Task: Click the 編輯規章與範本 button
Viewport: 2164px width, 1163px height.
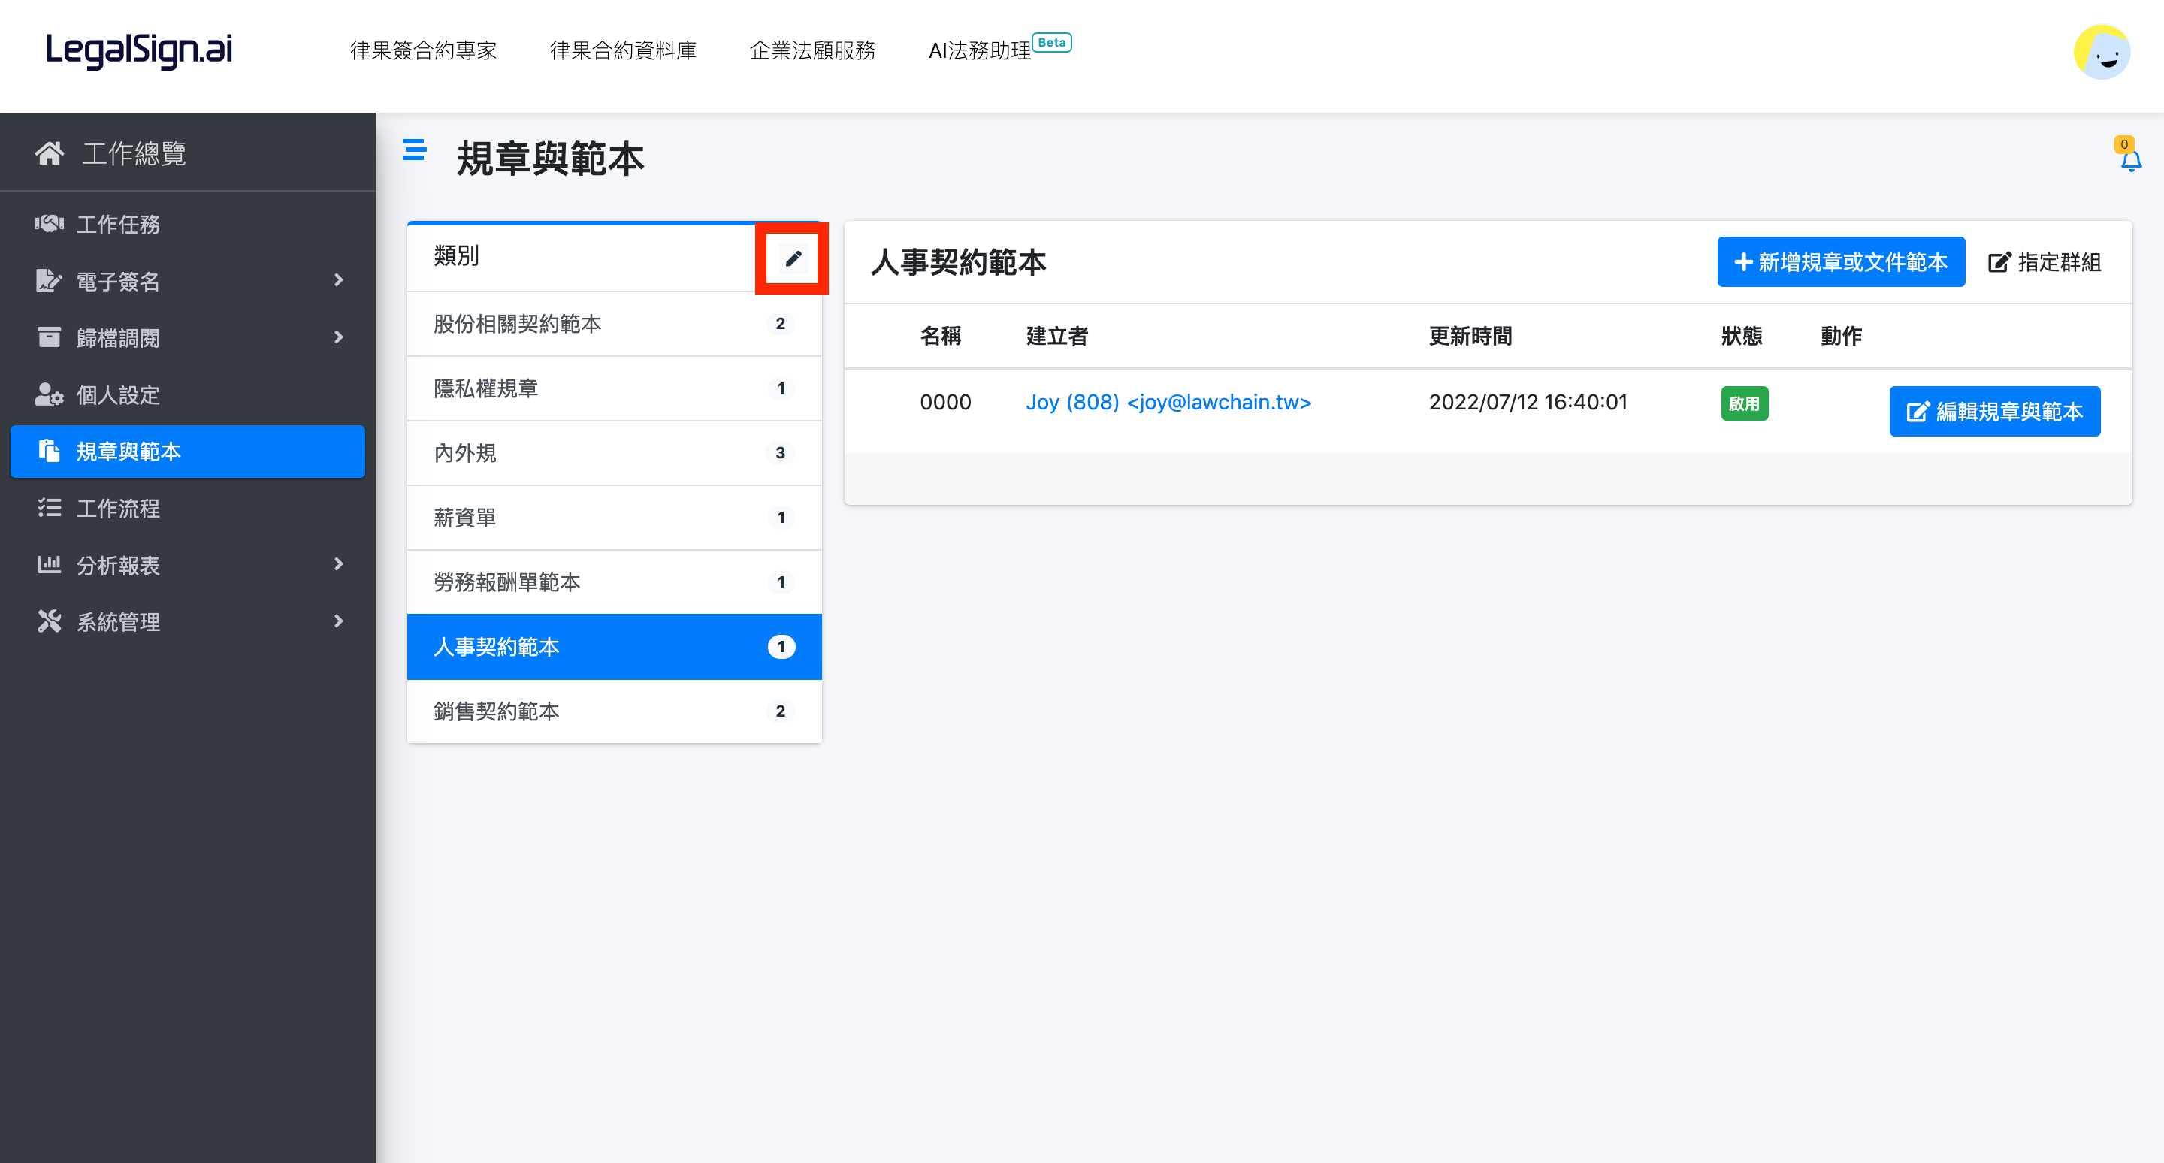Action: [1993, 412]
